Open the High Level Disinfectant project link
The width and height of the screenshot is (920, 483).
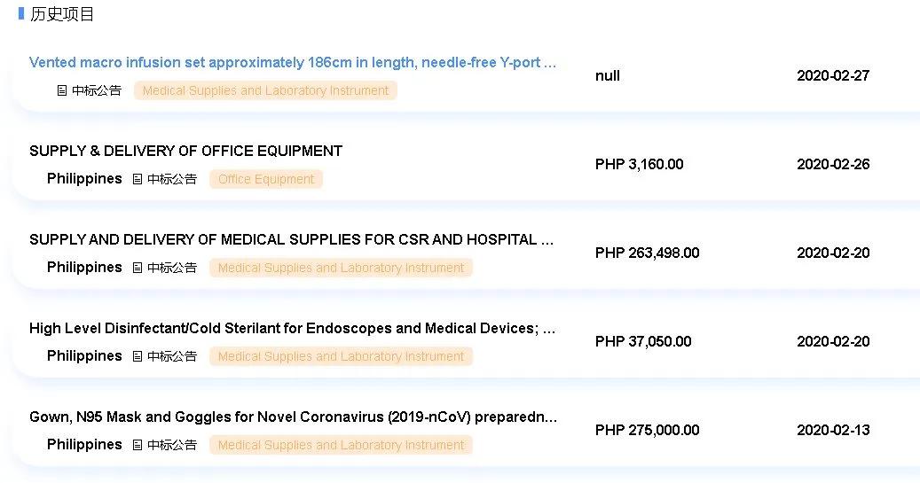(x=293, y=328)
